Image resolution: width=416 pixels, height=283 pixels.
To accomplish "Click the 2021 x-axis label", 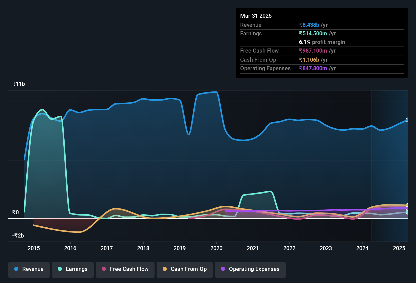I will point(253,248).
